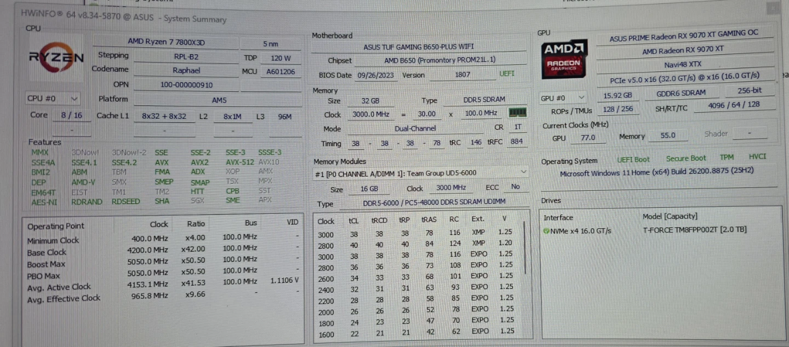Click the green NVMe drive status icon

[x=546, y=230]
